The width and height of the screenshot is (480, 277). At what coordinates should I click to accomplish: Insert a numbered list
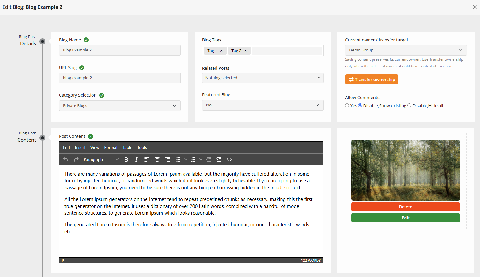point(193,159)
